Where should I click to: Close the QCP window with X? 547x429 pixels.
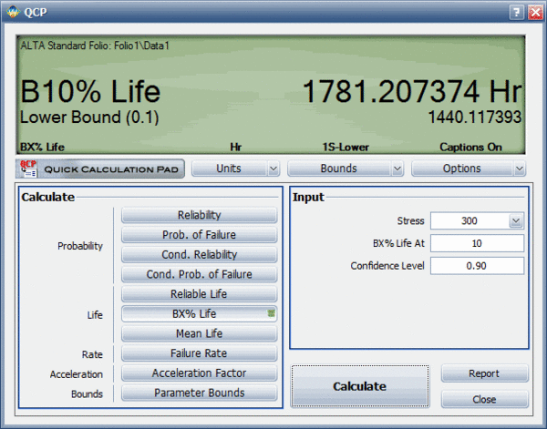pyautogui.click(x=535, y=13)
